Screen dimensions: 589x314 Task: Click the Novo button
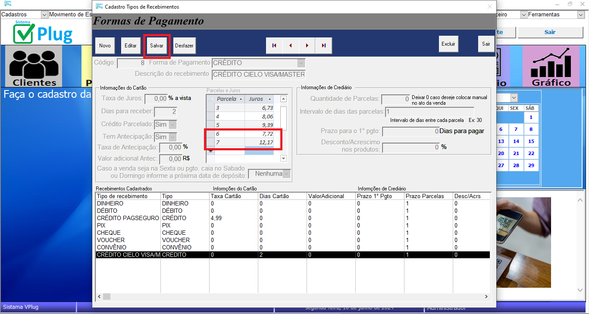pyautogui.click(x=105, y=46)
